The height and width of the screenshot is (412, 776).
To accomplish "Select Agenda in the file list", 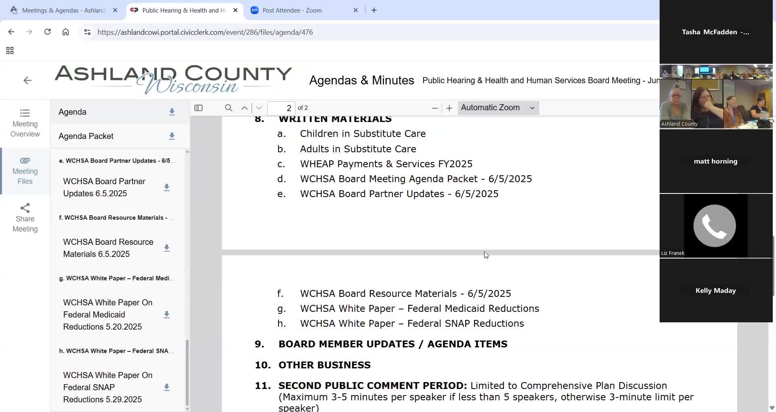I will pos(72,112).
